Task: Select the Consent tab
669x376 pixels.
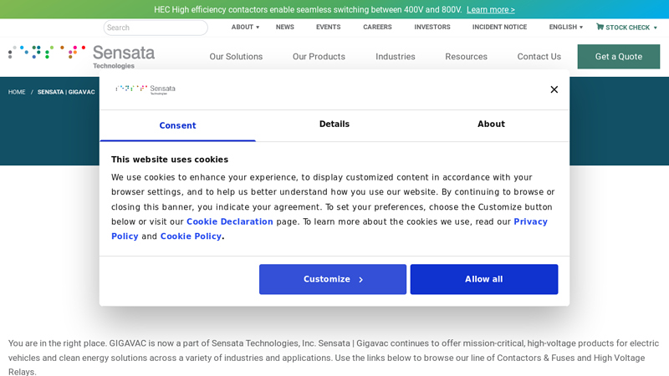Action: tap(177, 125)
